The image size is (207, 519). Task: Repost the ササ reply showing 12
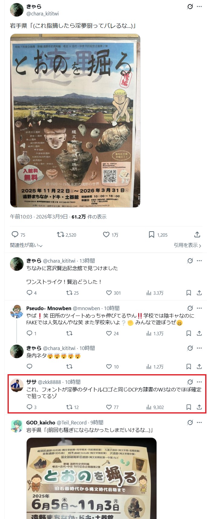[x=72, y=407]
